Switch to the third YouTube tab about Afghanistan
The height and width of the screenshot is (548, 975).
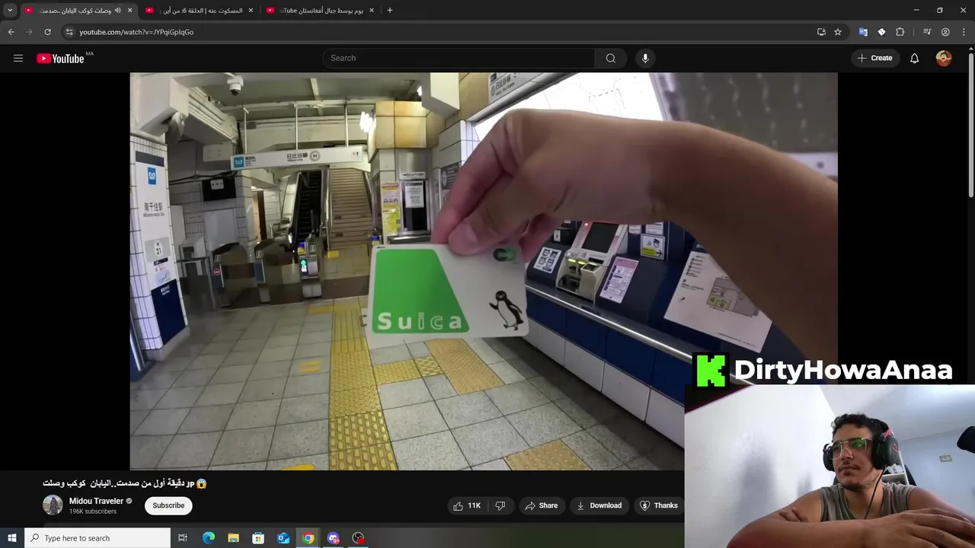[320, 11]
